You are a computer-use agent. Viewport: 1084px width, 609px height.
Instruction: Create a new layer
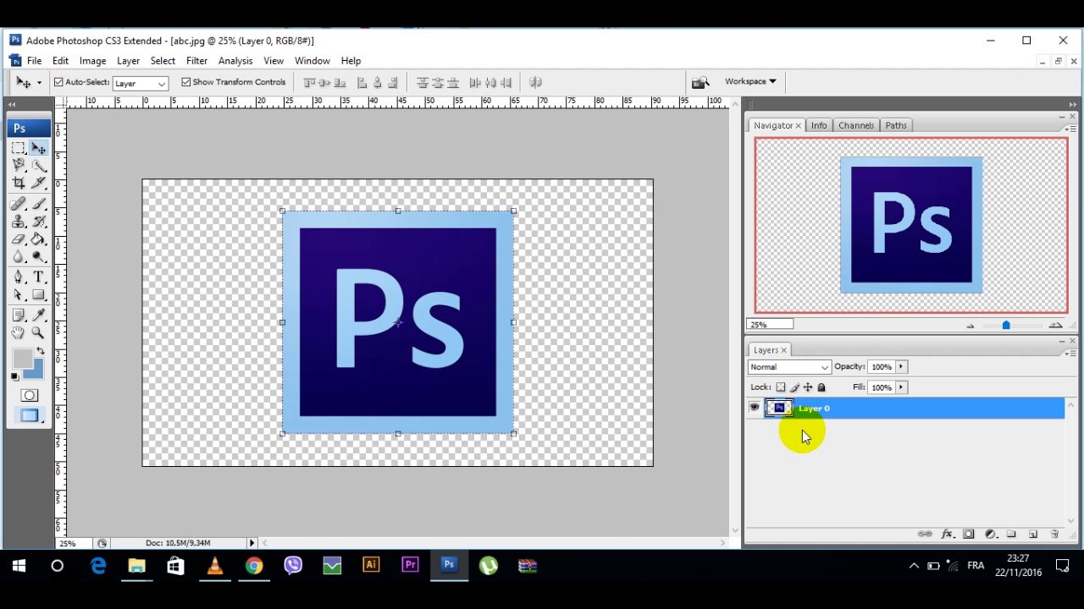point(1033,535)
